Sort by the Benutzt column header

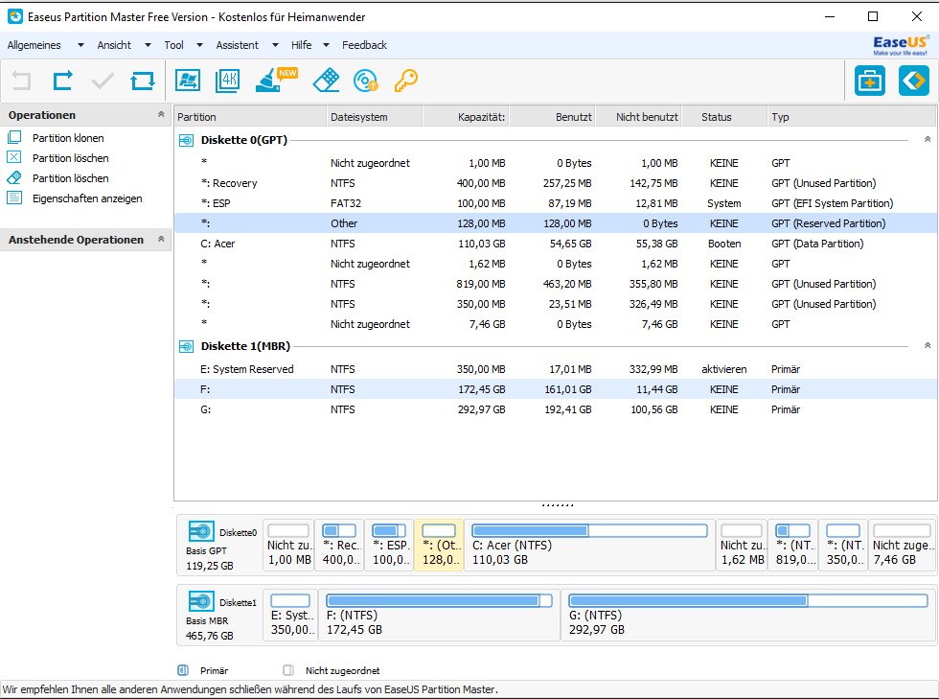coord(552,117)
